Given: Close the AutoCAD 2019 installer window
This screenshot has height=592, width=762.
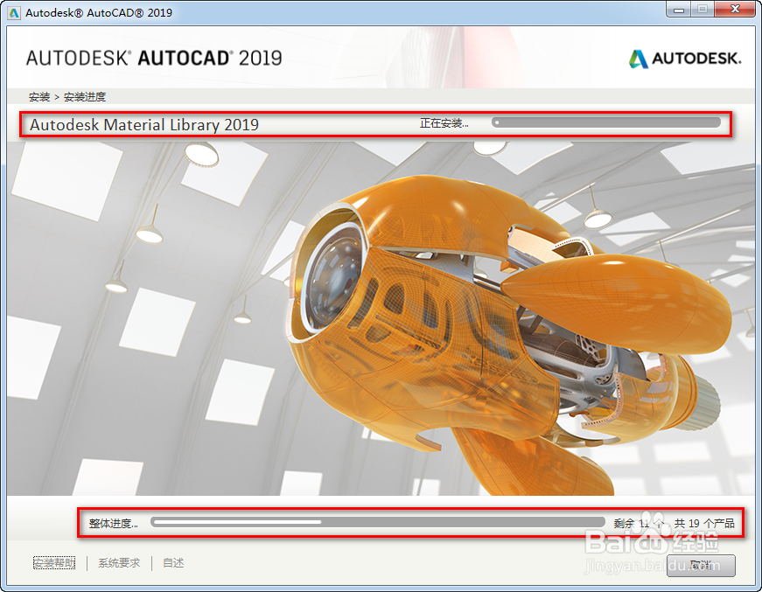Looking at the screenshot, I should (736, 10).
